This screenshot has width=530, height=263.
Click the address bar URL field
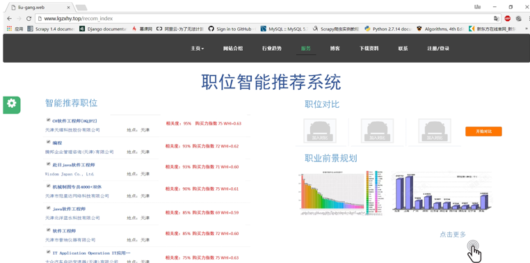point(264,19)
